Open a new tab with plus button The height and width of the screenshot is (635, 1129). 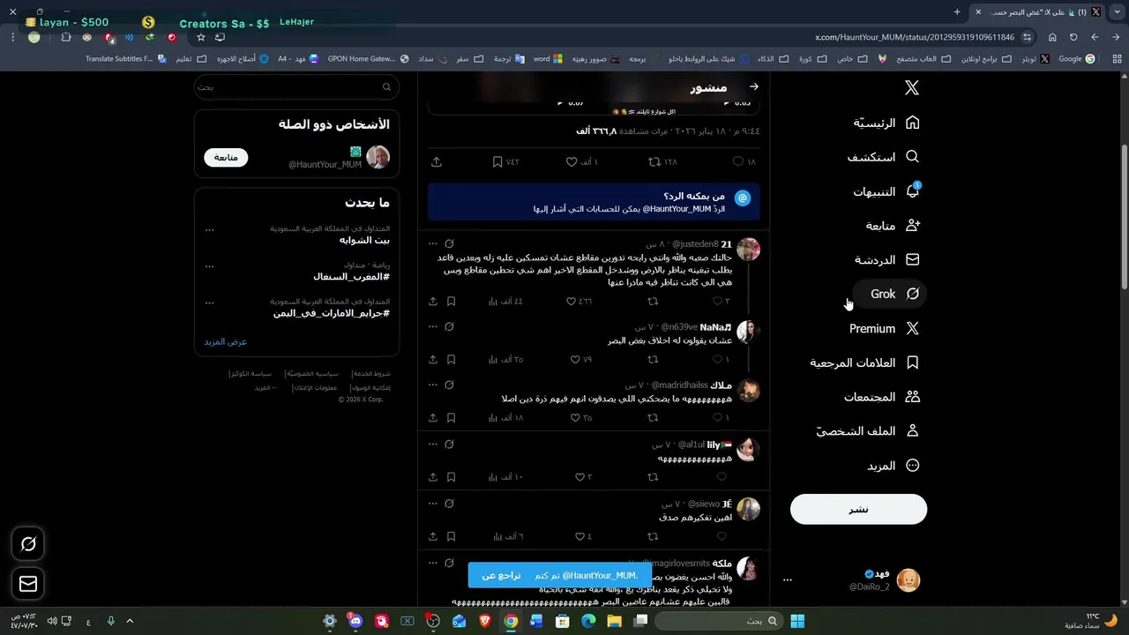(x=957, y=11)
